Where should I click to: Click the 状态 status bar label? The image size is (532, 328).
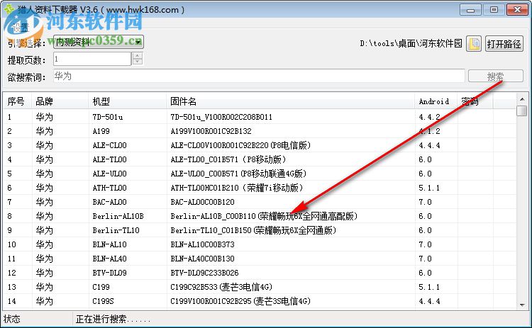click(x=12, y=319)
